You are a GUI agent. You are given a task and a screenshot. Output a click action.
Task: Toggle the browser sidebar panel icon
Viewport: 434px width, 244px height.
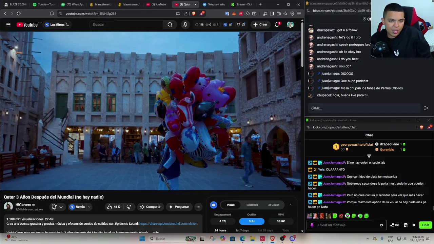point(272,14)
